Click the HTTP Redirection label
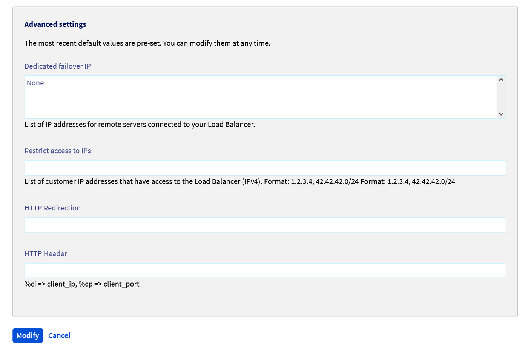 coord(52,208)
